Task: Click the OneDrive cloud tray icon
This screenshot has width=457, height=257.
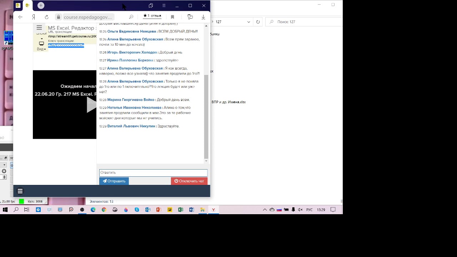Action: coord(272,210)
